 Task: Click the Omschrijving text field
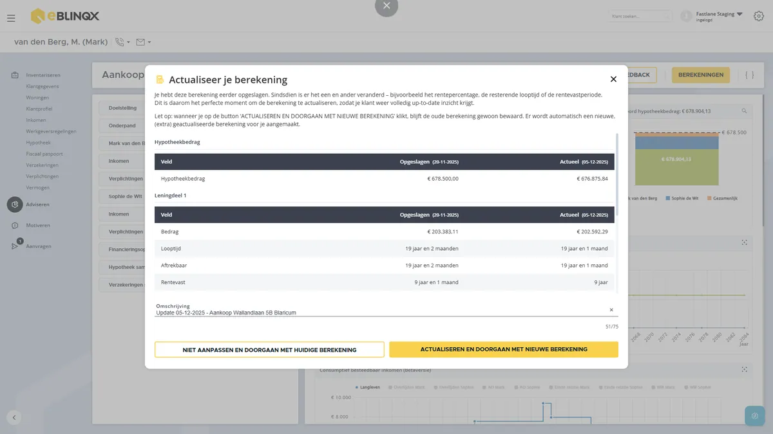[x=381, y=312]
